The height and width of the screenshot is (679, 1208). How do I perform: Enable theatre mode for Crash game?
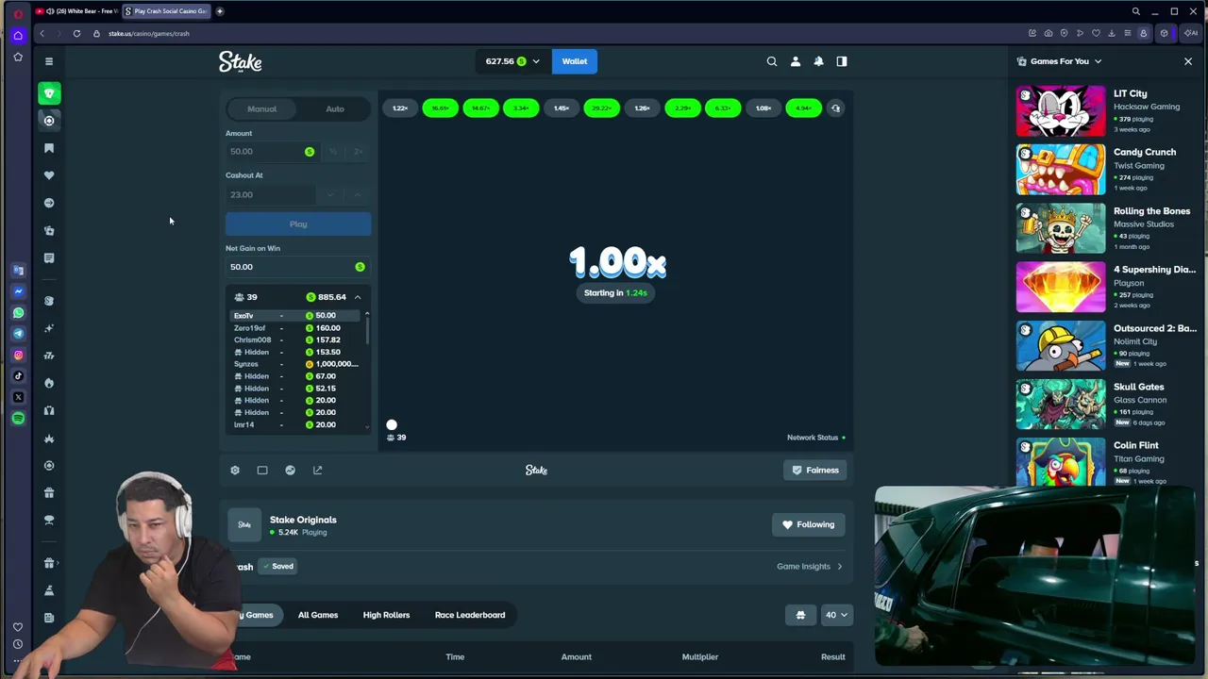pyautogui.click(x=262, y=470)
